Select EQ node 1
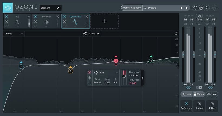The height and width of the screenshot is (116, 222). pyautogui.click(x=21, y=66)
